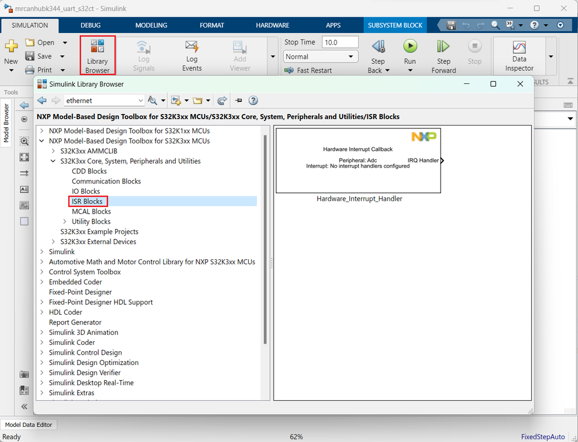Collapse the left palette with double chevron

[24, 406]
